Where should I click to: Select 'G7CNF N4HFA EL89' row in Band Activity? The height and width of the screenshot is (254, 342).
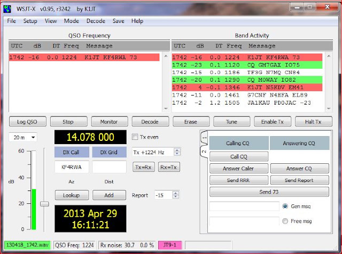click(247, 95)
